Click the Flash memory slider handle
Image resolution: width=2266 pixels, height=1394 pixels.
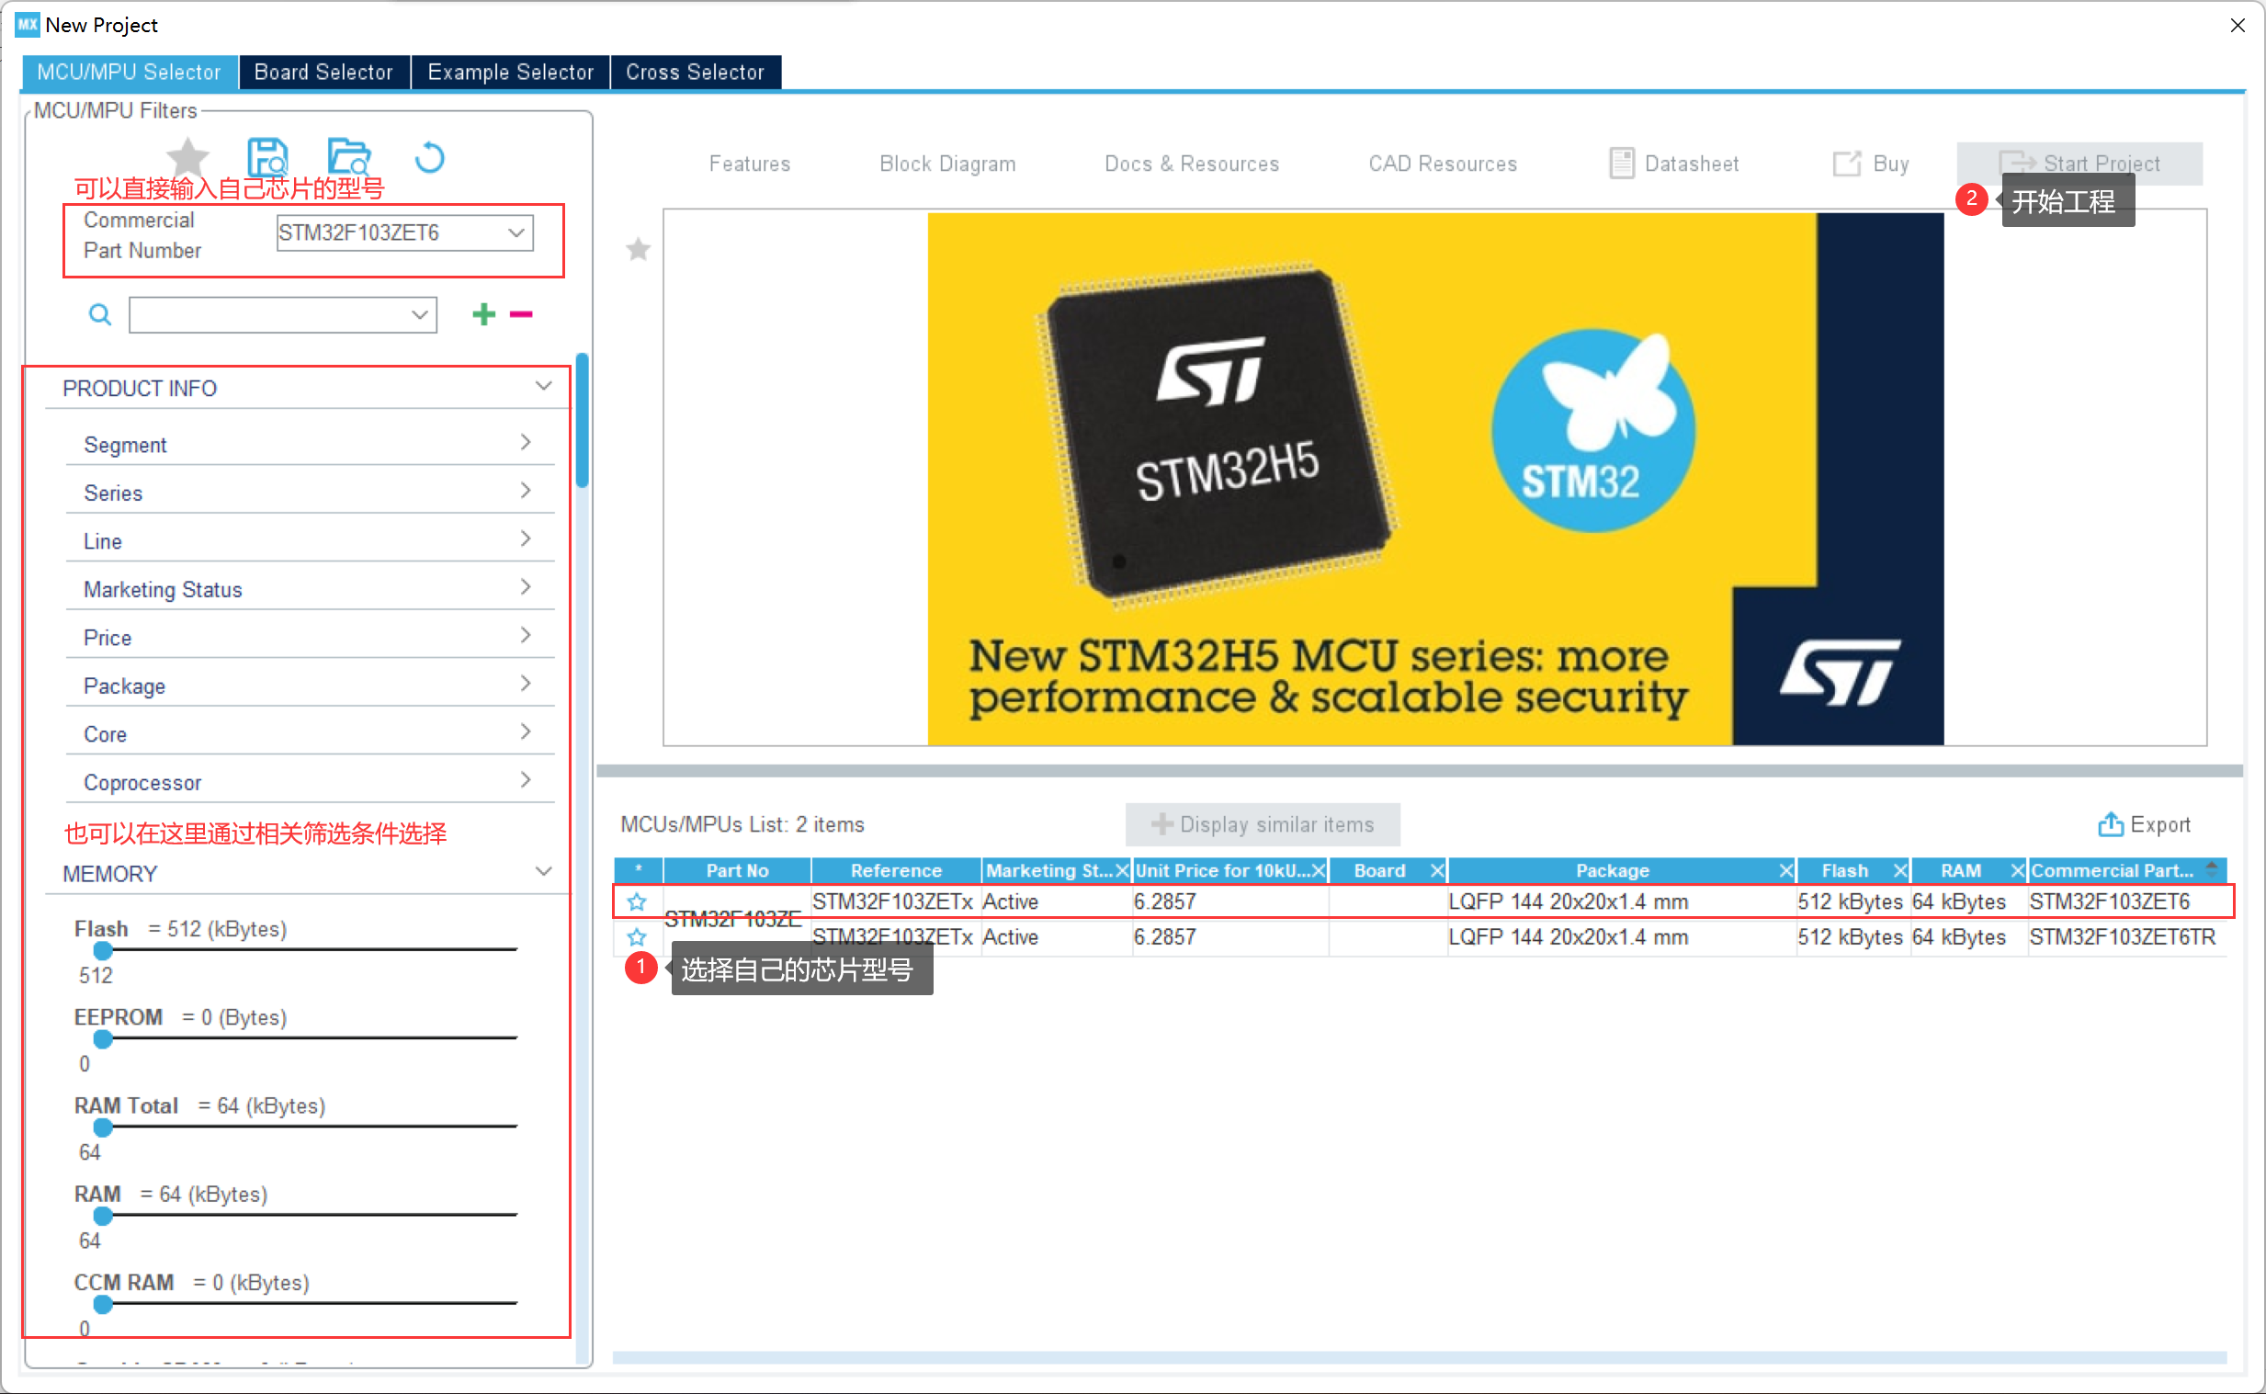pos(103,950)
